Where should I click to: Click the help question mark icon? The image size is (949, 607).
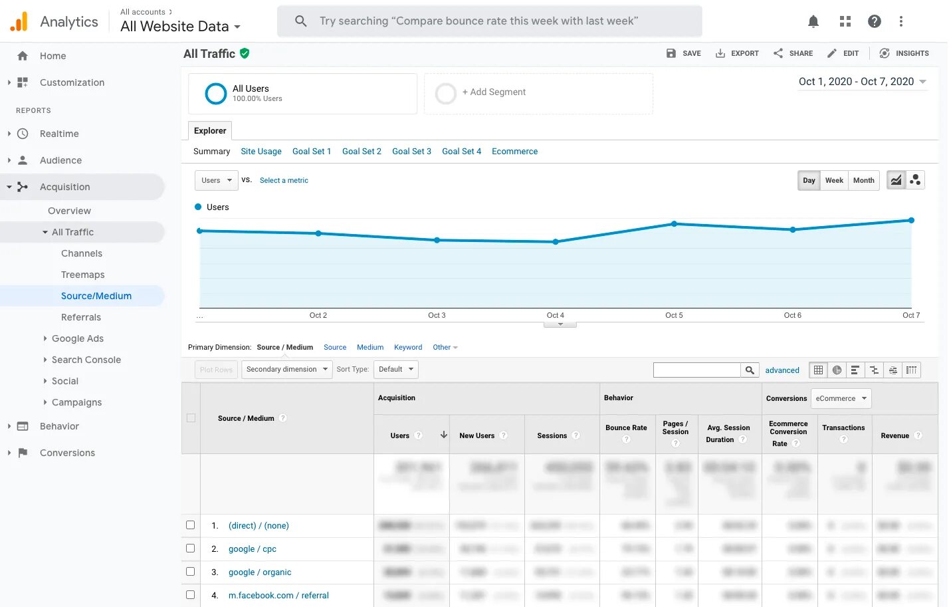(875, 21)
